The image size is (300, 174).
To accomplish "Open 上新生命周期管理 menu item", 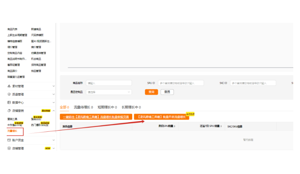I will (x=17, y=35).
